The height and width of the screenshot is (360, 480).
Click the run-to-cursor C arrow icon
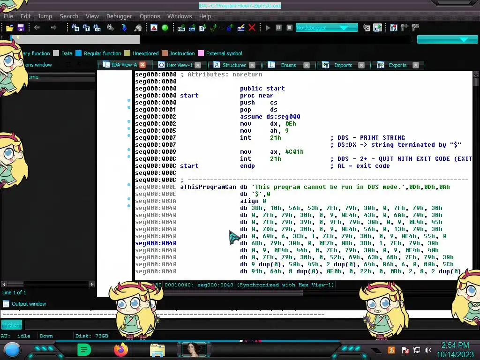(367, 28)
